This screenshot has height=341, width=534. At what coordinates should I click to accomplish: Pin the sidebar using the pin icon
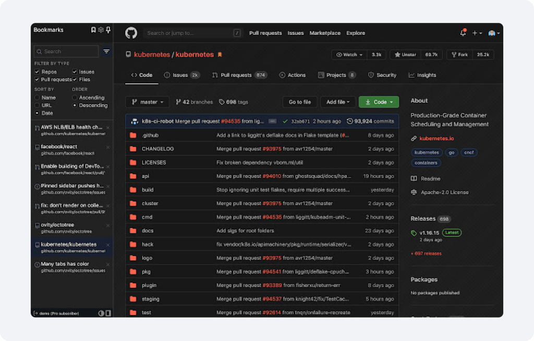pyautogui.click(x=108, y=30)
